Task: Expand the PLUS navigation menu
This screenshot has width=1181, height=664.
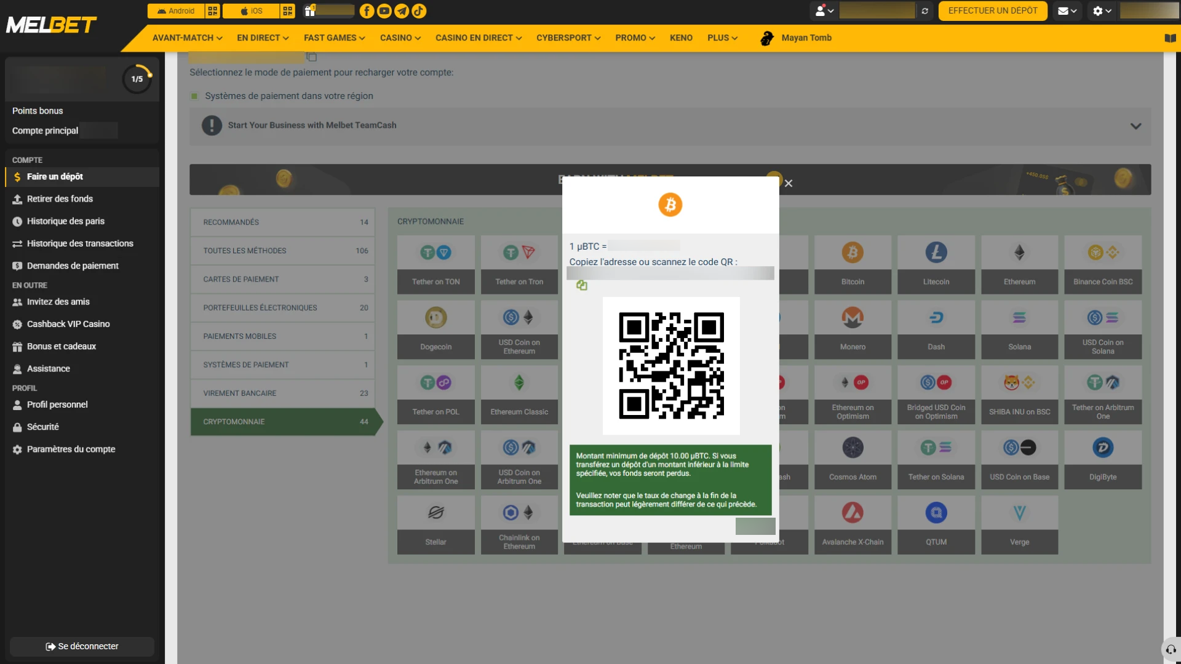Action: (x=722, y=38)
